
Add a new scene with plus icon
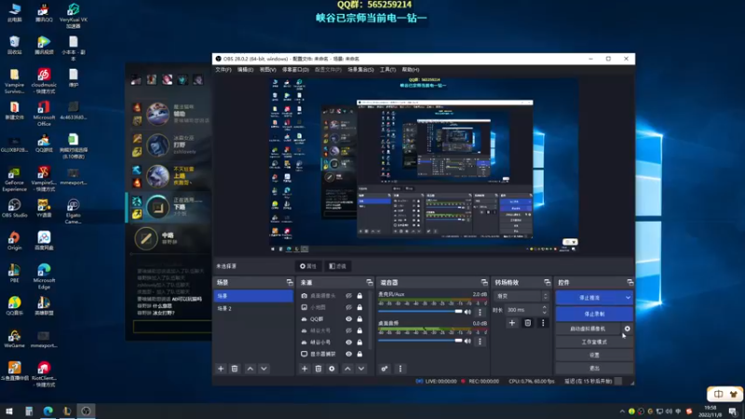[x=221, y=369]
